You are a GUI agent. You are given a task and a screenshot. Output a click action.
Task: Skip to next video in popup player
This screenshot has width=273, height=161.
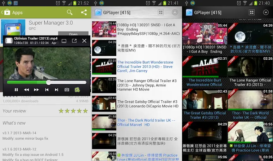57,90
